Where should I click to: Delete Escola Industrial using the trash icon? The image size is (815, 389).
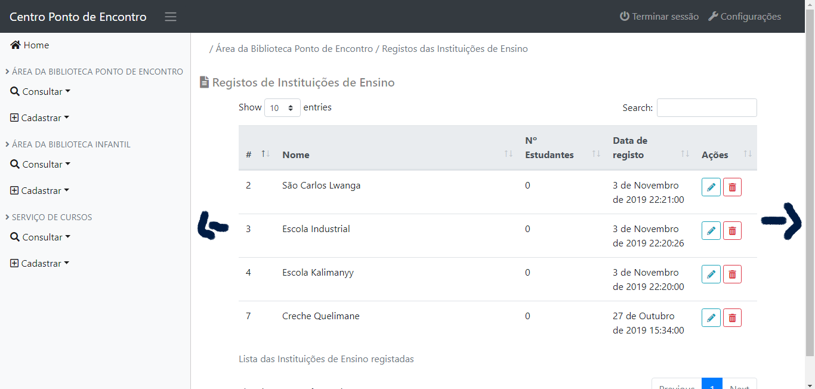coord(732,230)
